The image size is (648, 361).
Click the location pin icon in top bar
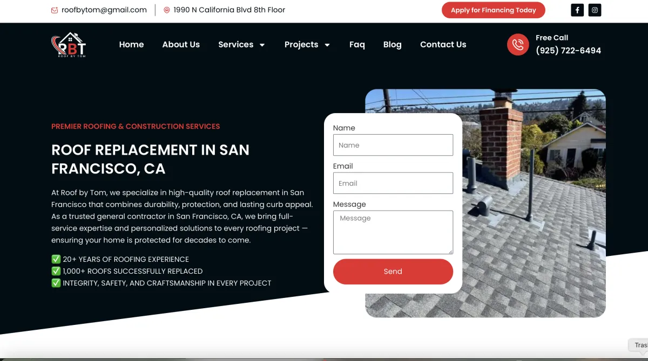coord(167,10)
